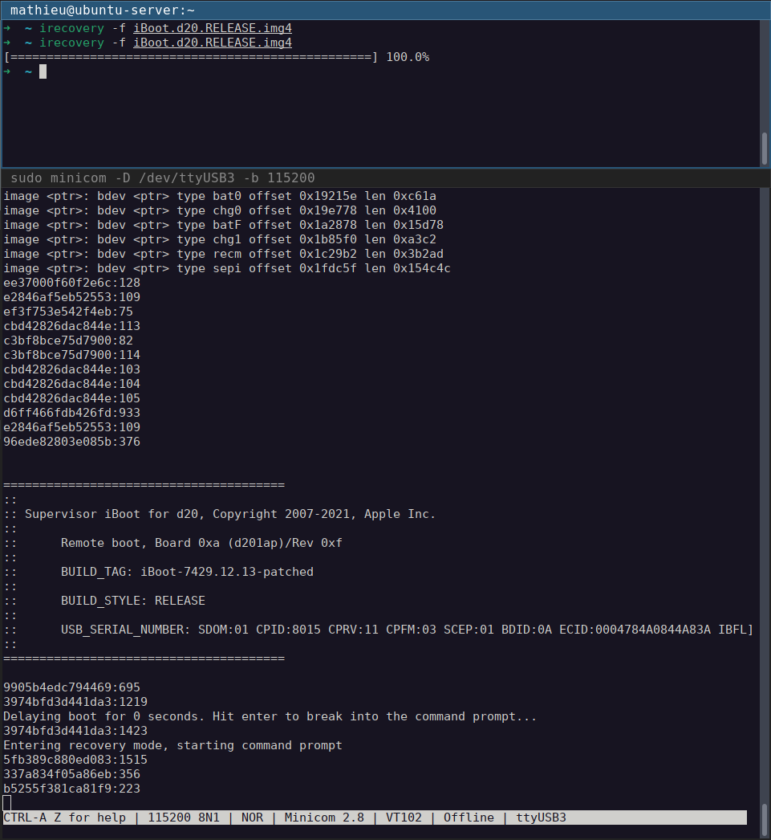Click the "Entering recovery mode" message line
Viewport: 771px width, 840px height.
tap(172, 745)
